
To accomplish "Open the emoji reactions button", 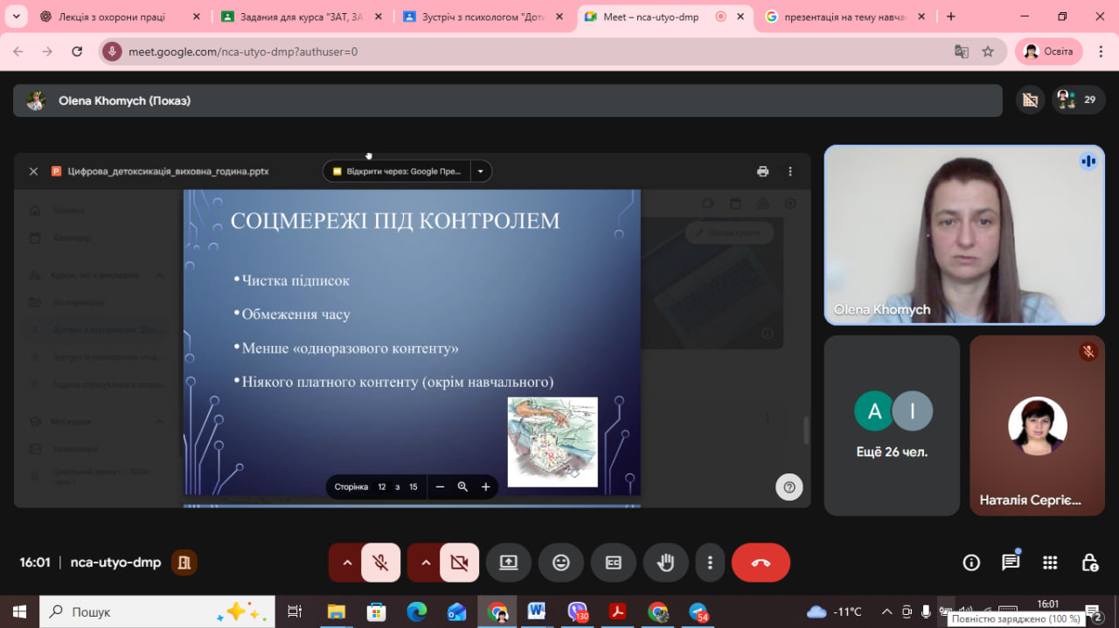I will [x=561, y=562].
